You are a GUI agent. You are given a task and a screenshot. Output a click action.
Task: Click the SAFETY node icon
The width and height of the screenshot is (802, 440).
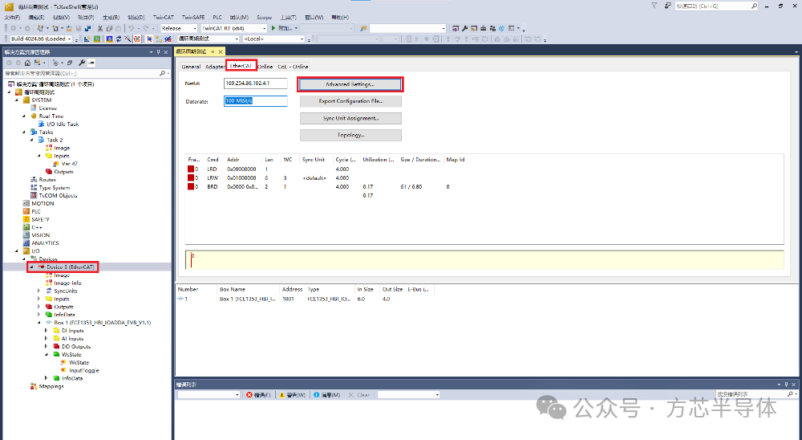coord(26,219)
